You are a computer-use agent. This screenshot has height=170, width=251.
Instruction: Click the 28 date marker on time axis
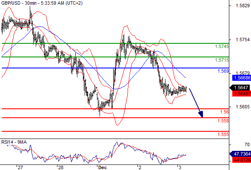[x=61, y=167]
